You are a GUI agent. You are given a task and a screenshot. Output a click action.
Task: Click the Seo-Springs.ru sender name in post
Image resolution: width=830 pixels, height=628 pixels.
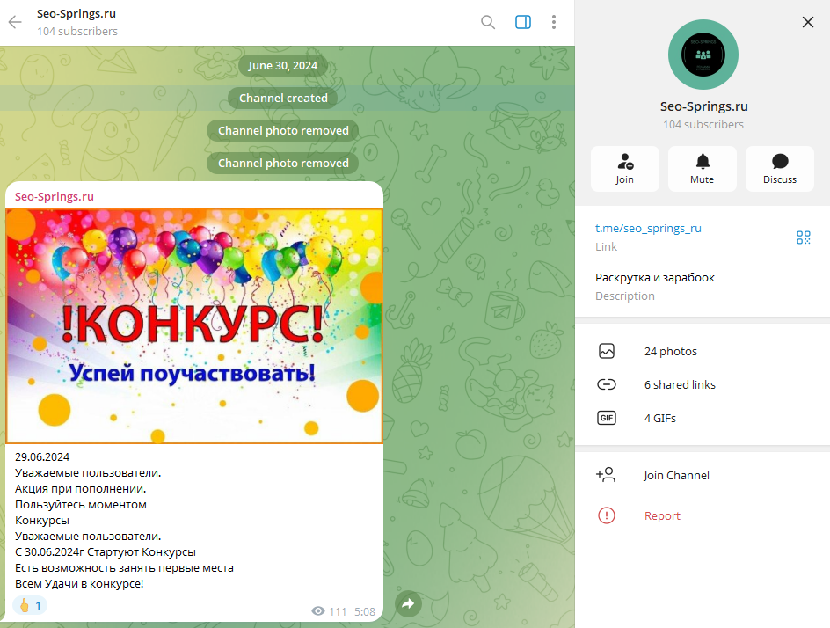tap(55, 196)
